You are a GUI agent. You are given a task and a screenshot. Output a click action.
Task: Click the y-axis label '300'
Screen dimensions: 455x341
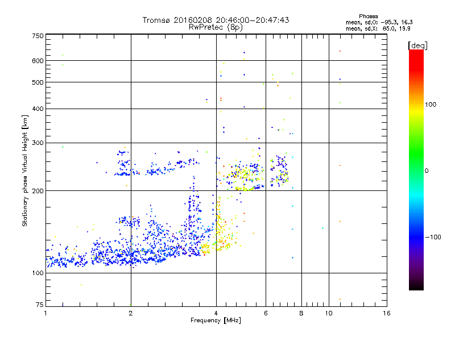(38, 143)
